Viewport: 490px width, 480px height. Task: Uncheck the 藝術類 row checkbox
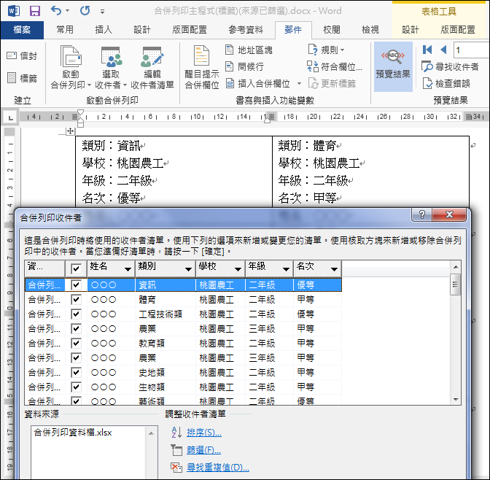coord(77,400)
